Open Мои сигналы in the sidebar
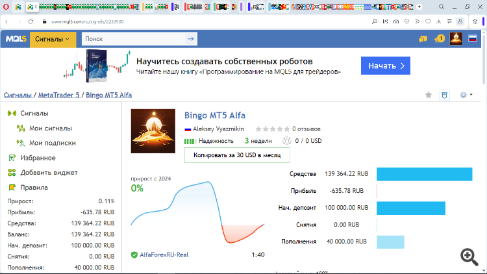Image resolution: width=487 pixels, height=274 pixels. tap(50, 129)
